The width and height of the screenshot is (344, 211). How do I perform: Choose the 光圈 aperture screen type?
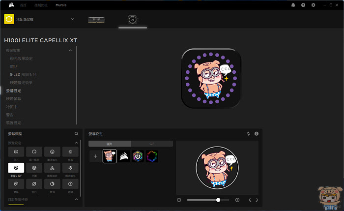point(34,168)
